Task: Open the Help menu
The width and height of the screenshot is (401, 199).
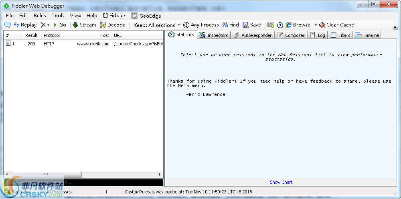Action: [92, 16]
